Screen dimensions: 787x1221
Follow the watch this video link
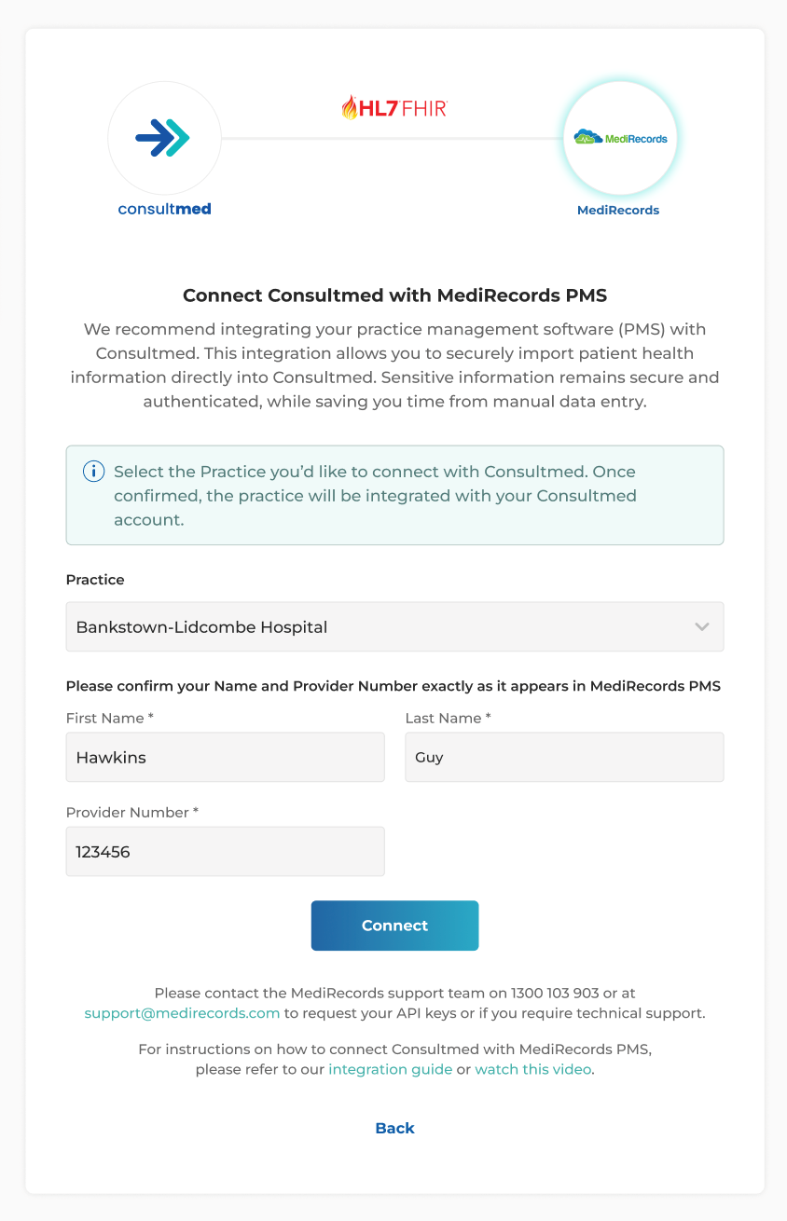(x=533, y=1069)
